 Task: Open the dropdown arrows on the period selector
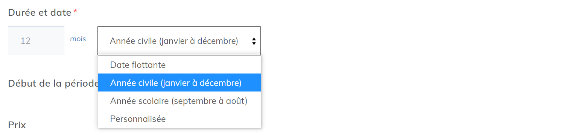pos(254,41)
